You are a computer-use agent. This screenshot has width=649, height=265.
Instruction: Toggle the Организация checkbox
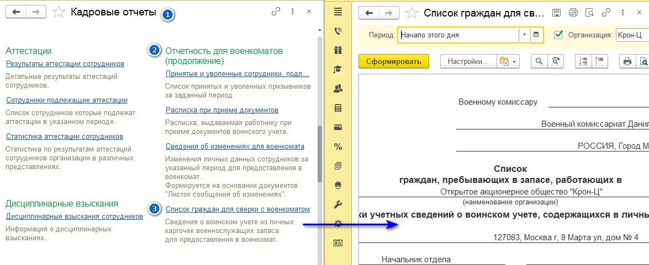(x=558, y=35)
